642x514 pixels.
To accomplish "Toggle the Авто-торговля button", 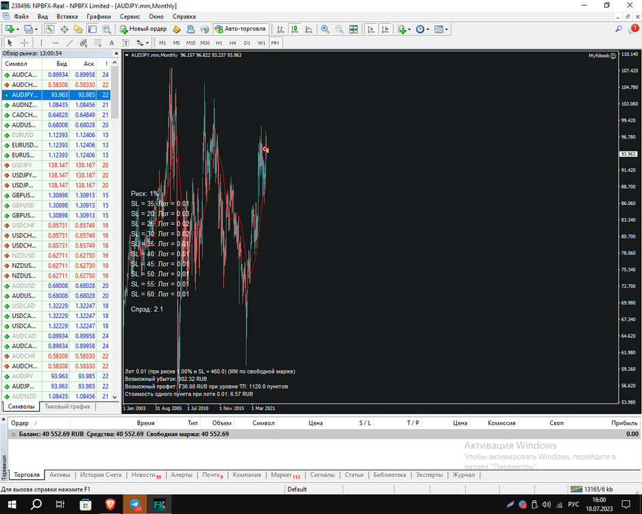I will 240,29.
